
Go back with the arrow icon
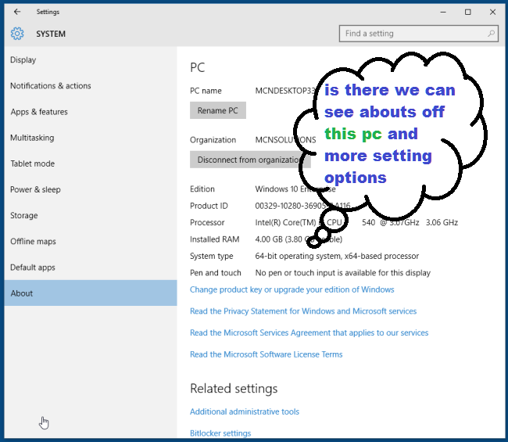pyautogui.click(x=17, y=12)
